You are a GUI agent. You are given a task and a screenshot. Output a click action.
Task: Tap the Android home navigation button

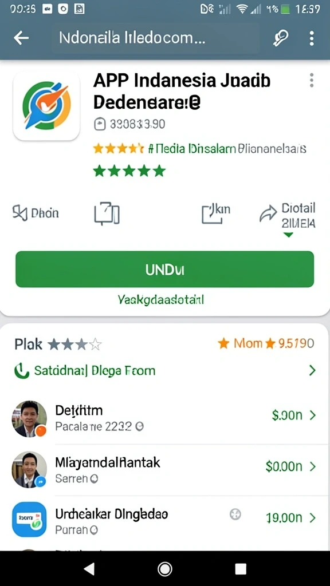pyautogui.click(x=164, y=569)
